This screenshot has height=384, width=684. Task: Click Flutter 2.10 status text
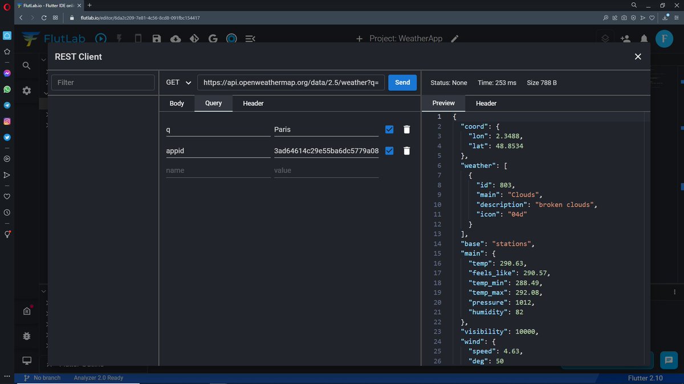[x=645, y=378]
